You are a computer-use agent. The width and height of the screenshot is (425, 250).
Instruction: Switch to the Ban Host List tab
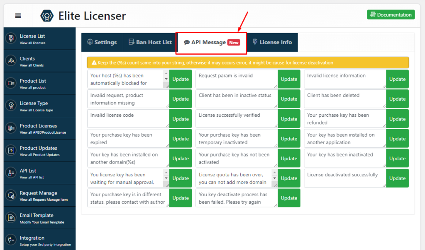150,42
